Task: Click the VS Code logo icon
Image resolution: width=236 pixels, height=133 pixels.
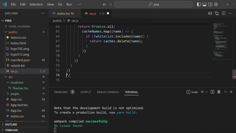Action: 4,4
